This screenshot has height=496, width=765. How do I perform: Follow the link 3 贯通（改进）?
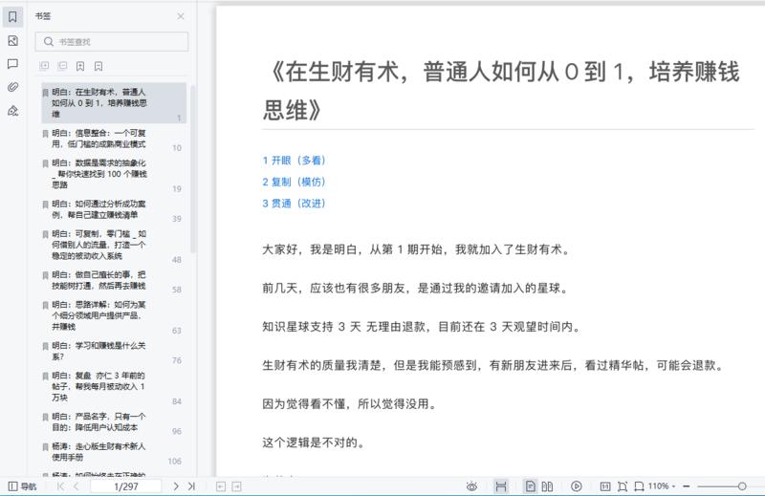pyautogui.click(x=294, y=204)
